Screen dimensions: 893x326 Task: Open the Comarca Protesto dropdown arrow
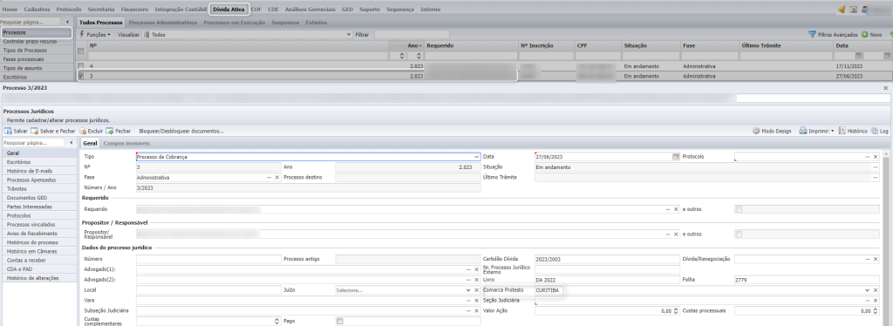[868, 290]
